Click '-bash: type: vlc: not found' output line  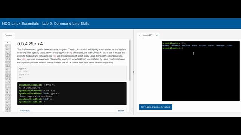(36, 96)
